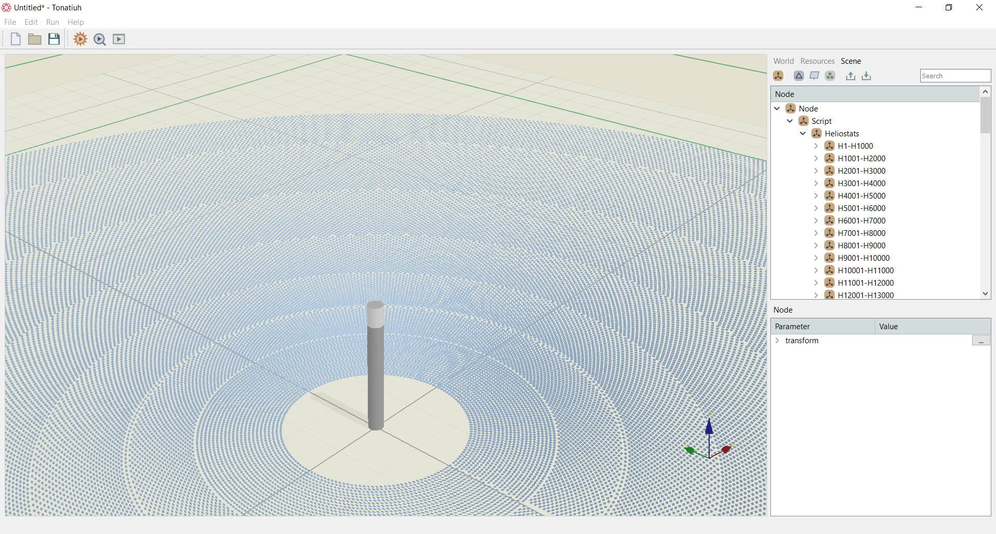Click the Tonatiuh app icon in title bar
This screenshot has height=534, width=996.
7,7
